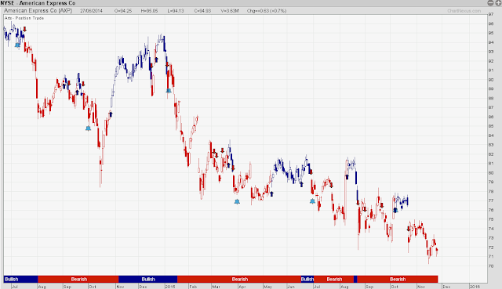Click the American Express Co (AXP) chart title
This screenshot has width=502, height=289.
pyautogui.click(x=38, y=10)
